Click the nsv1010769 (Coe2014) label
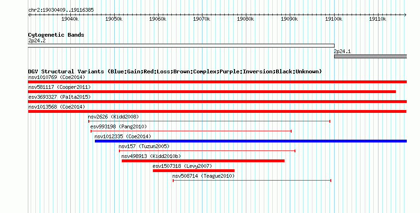420x213 pixels. click(57, 78)
